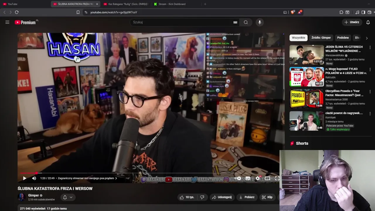Open WarszawskiKoks channel name
This screenshot has height=211, width=375.
(335, 55)
